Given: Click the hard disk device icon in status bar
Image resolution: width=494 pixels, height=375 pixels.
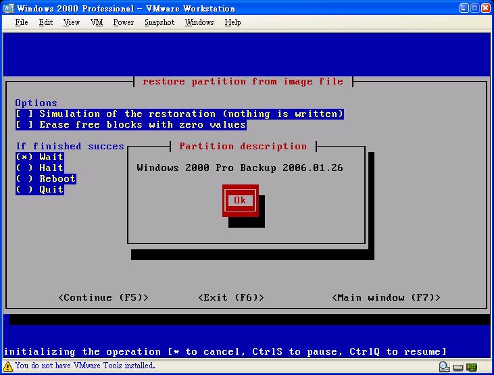Looking at the screenshot, I should click(458, 368).
